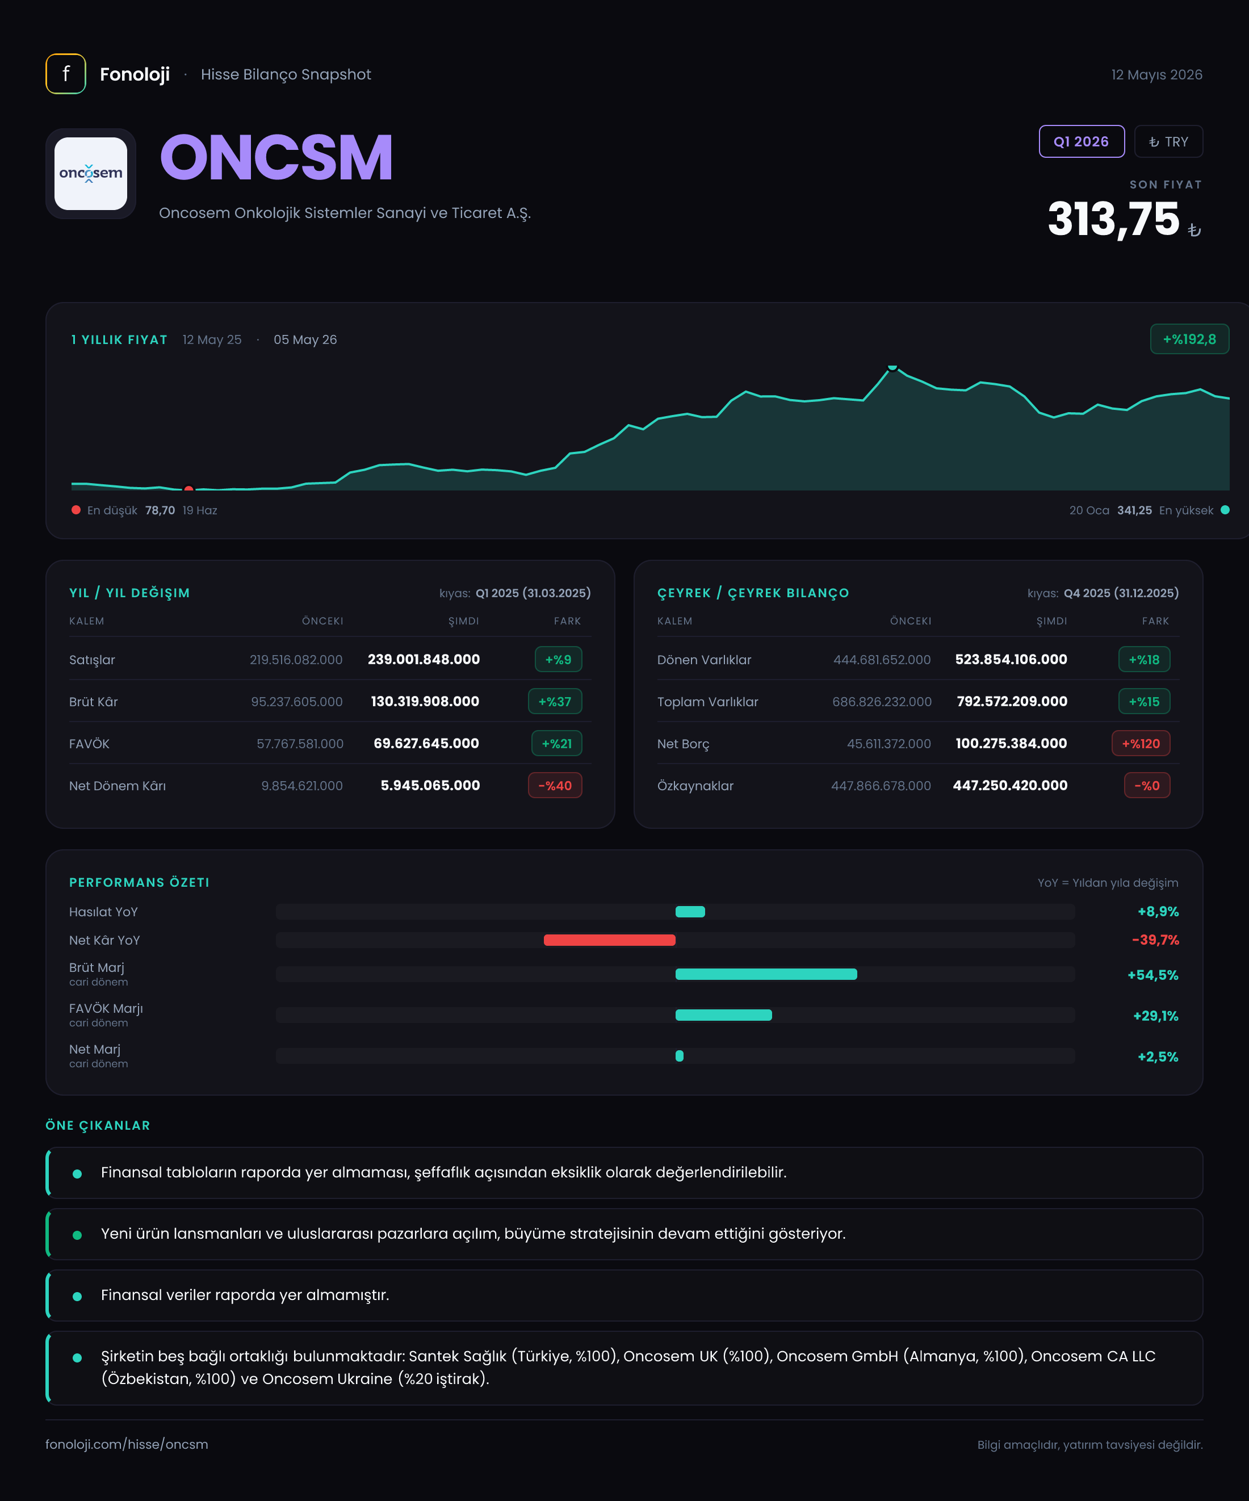Click the Q4 2025 (31.12.2025) comparison label
Image resolution: width=1249 pixels, height=1501 pixels.
coord(1121,593)
